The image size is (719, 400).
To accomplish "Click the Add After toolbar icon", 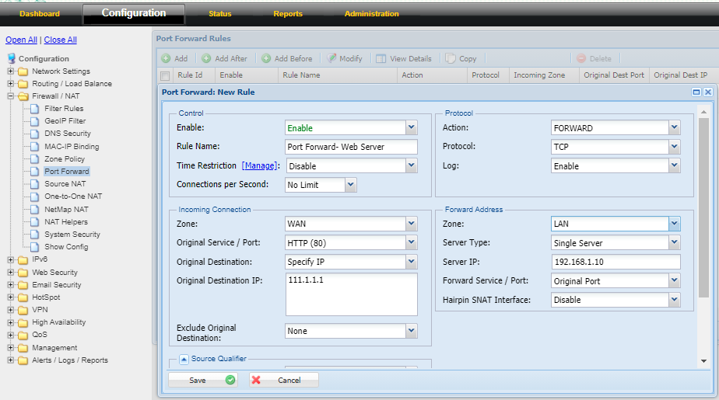I will coord(206,58).
